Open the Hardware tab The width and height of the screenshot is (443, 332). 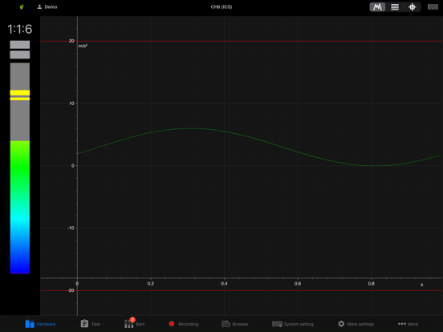click(40, 324)
